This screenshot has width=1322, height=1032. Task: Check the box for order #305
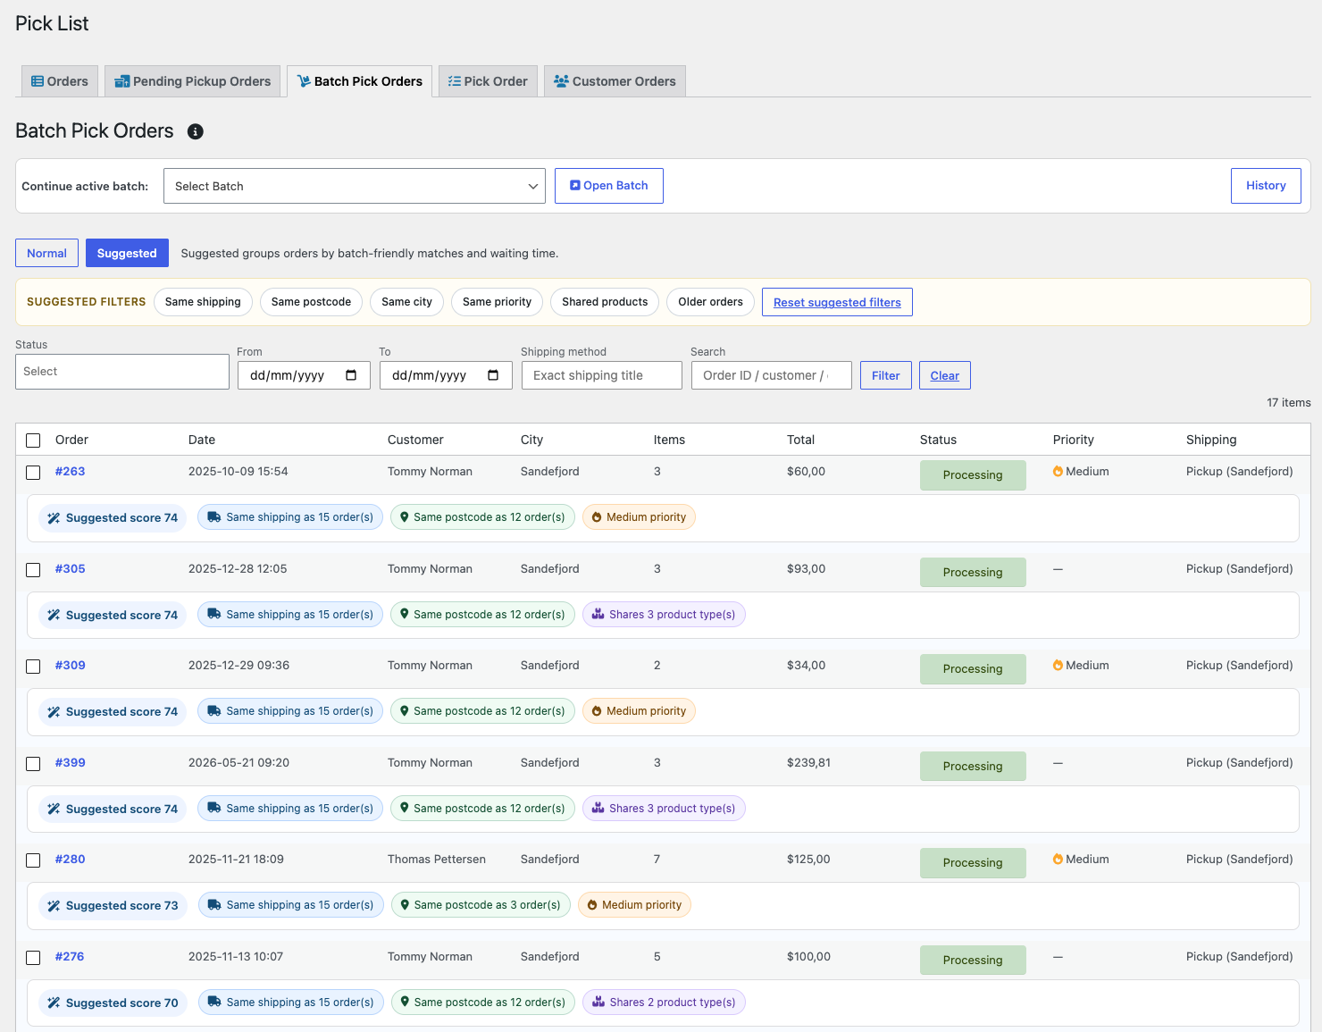click(33, 570)
